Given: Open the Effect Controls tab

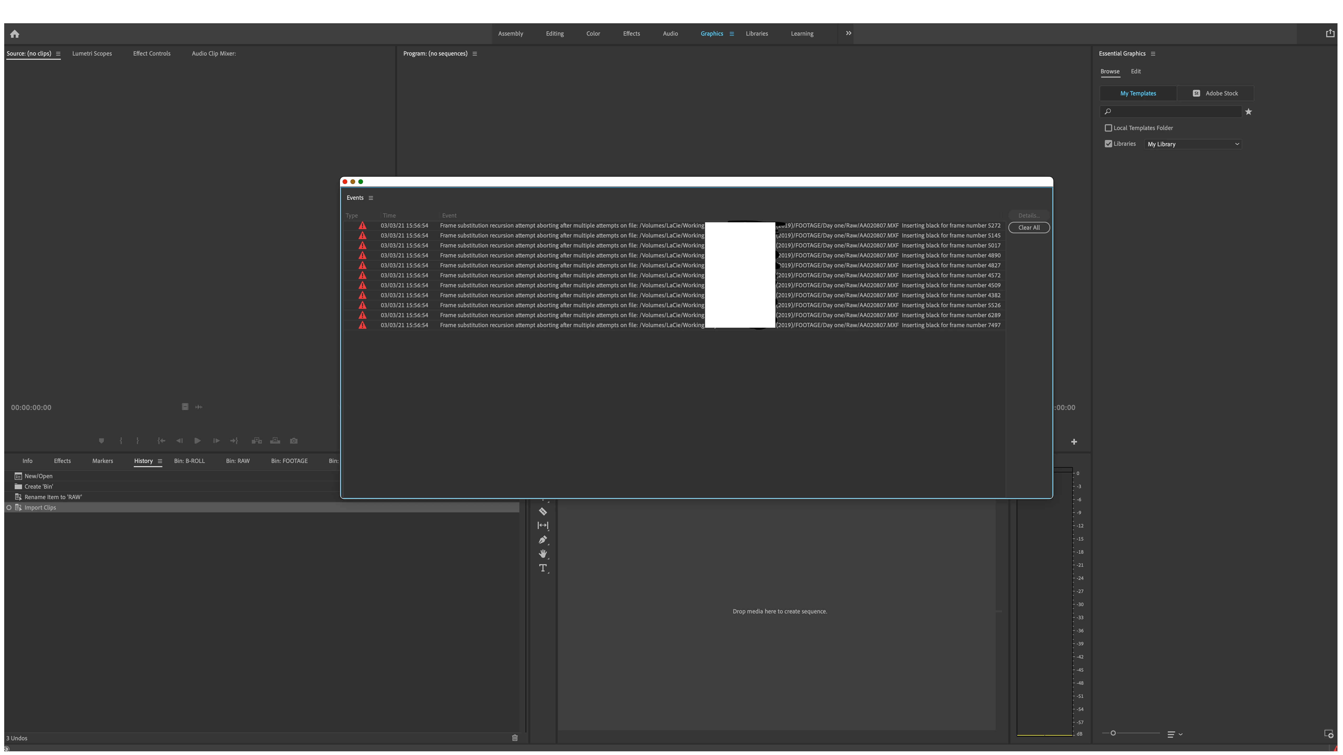Looking at the screenshot, I should point(152,54).
